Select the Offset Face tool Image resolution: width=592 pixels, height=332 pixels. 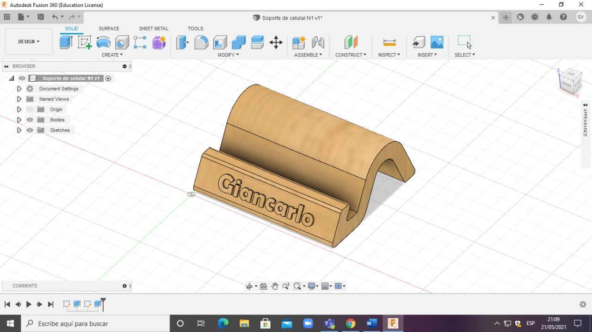click(x=257, y=42)
